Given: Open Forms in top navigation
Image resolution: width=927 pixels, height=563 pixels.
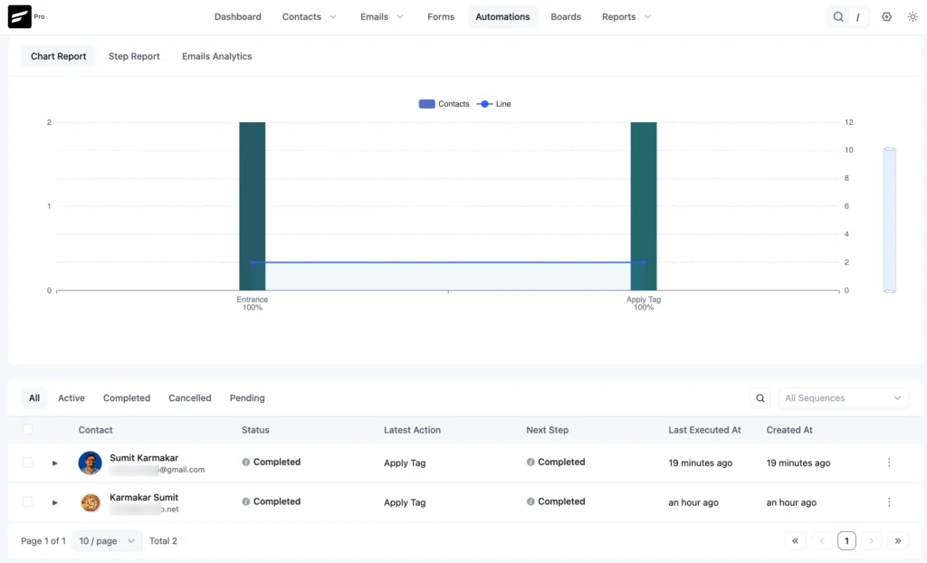Looking at the screenshot, I should 441,16.
